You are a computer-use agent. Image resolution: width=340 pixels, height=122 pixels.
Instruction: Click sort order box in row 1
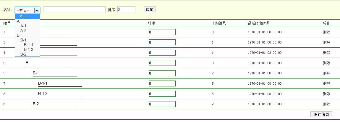pyautogui.click(x=162, y=32)
